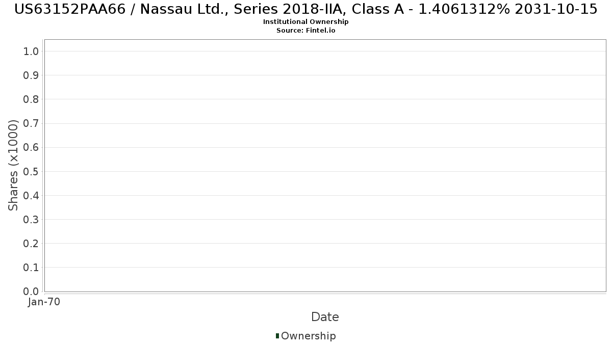Select the 0.6 y-axis tick label
Image resolution: width=612 pixels, height=344 pixels.
[x=31, y=147]
